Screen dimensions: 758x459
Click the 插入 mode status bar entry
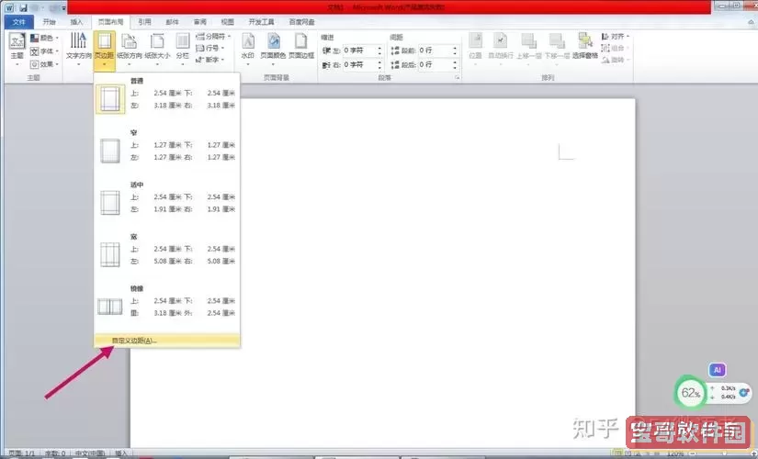(121, 453)
